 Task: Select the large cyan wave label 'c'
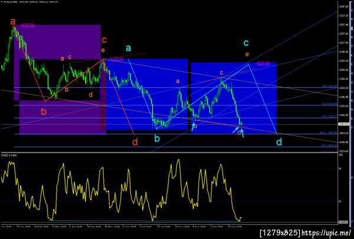246,42
